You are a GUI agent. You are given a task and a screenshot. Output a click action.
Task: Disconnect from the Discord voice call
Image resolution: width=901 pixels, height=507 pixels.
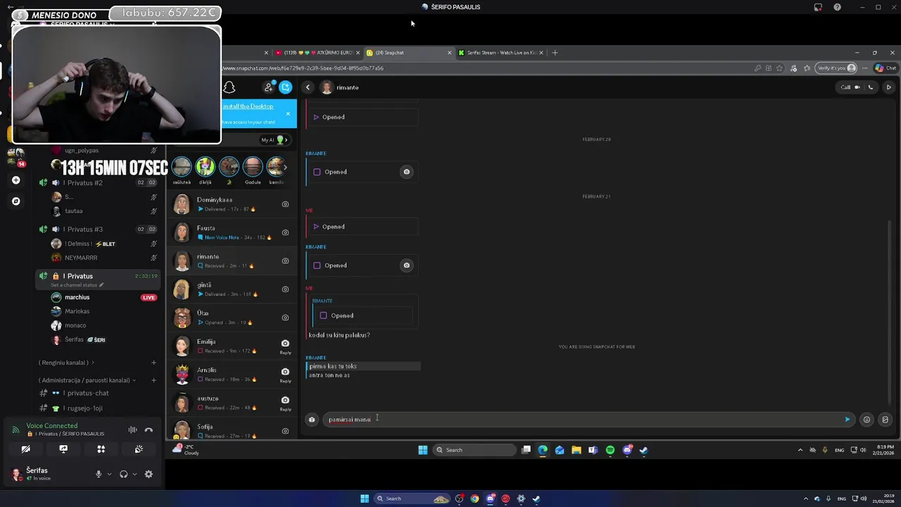click(149, 430)
